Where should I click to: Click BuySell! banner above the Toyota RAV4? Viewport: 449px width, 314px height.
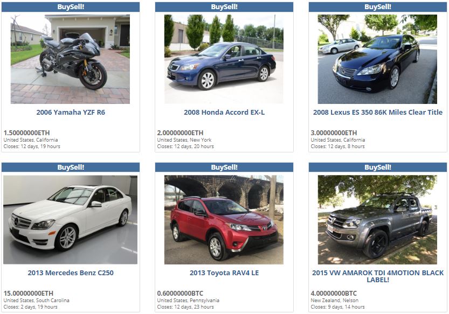click(x=224, y=168)
